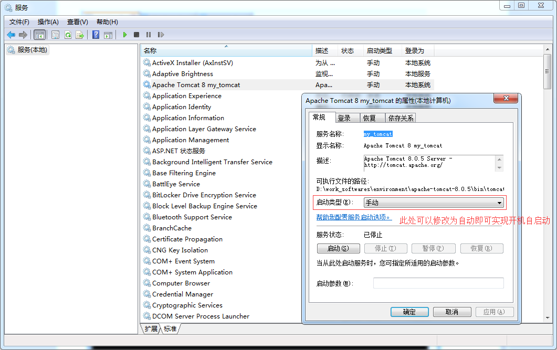Click gear icon of Apache Tomcat 8 my_tomcat

[146, 85]
